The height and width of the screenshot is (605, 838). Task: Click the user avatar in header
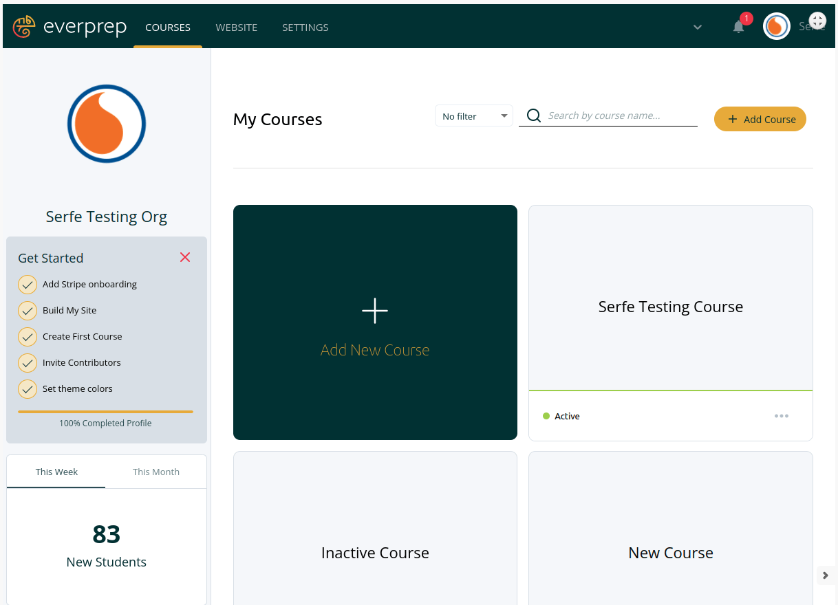(776, 27)
